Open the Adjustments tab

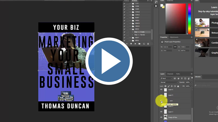point(174,37)
